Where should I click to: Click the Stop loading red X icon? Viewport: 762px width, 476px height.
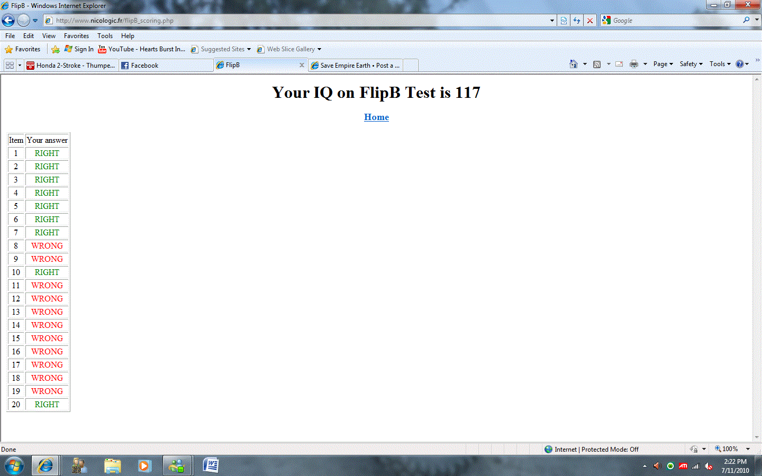(x=590, y=21)
